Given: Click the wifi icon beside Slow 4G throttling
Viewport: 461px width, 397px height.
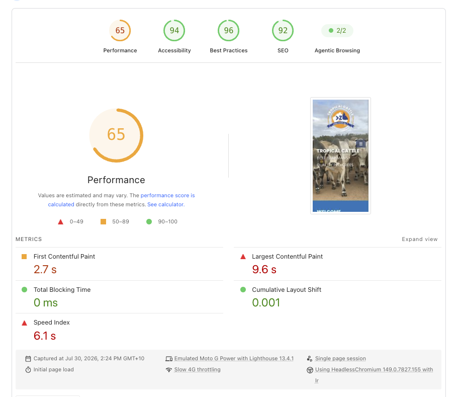Looking at the screenshot, I should (169, 370).
